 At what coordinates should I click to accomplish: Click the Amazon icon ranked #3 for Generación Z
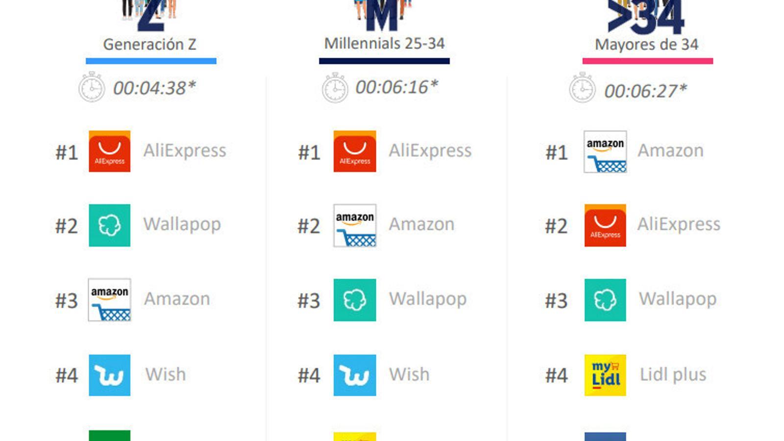tap(109, 300)
